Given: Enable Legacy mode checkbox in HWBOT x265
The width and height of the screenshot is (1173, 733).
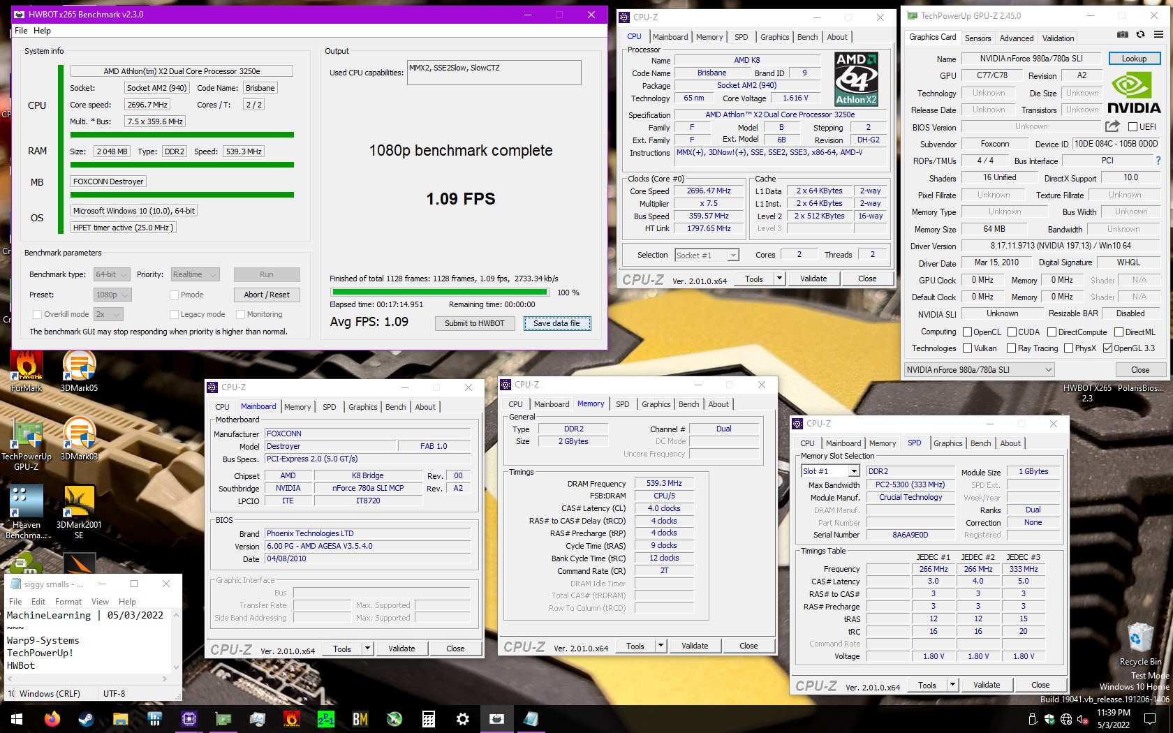Looking at the screenshot, I should point(174,315).
